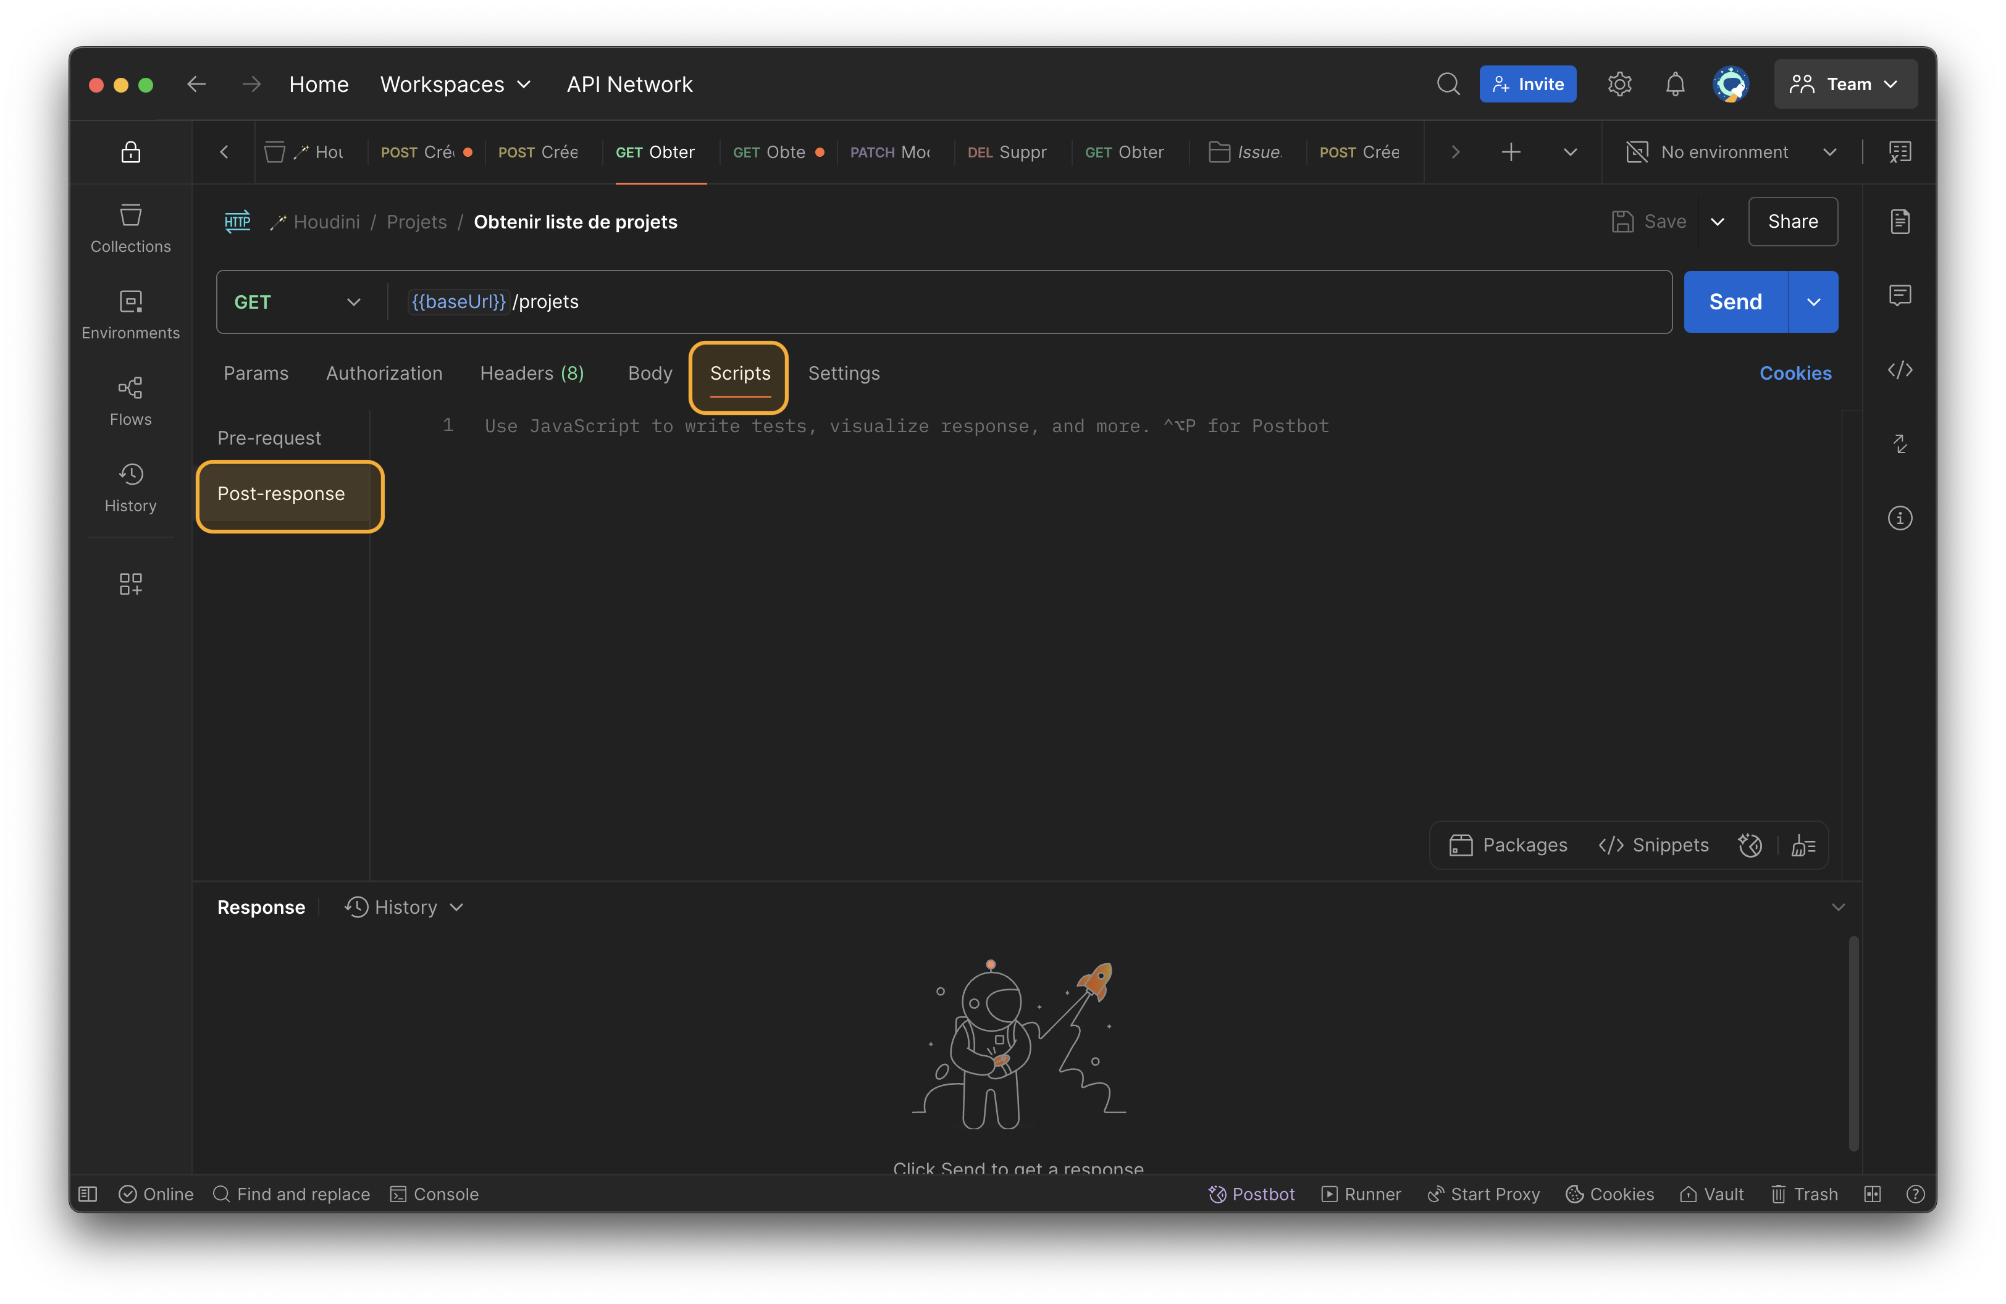The width and height of the screenshot is (2006, 1304).
Task: Open Runner in the status bar
Action: click(1361, 1193)
